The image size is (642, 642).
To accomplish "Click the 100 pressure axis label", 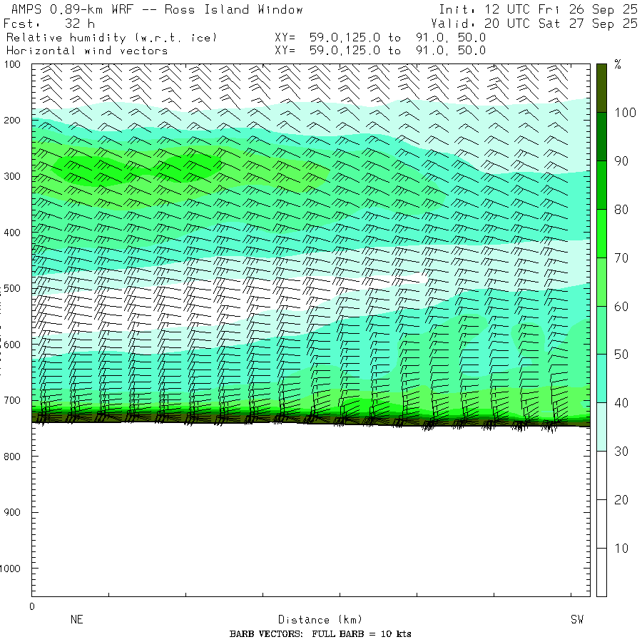I will click(x=12, y=64).
